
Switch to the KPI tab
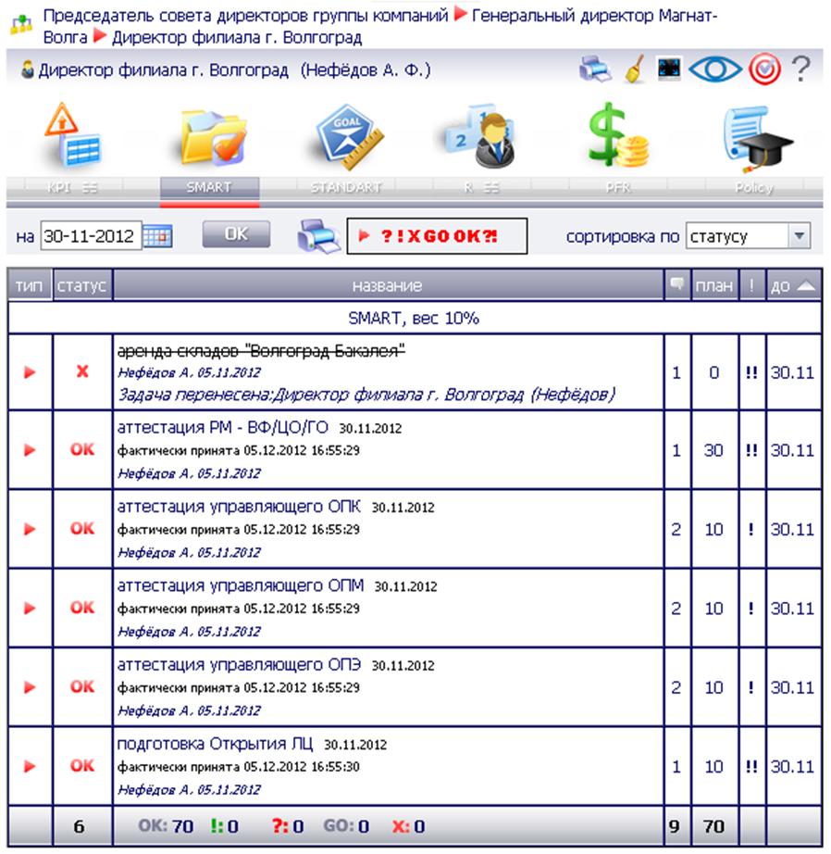pyautogui.click(x=72, y=188)
